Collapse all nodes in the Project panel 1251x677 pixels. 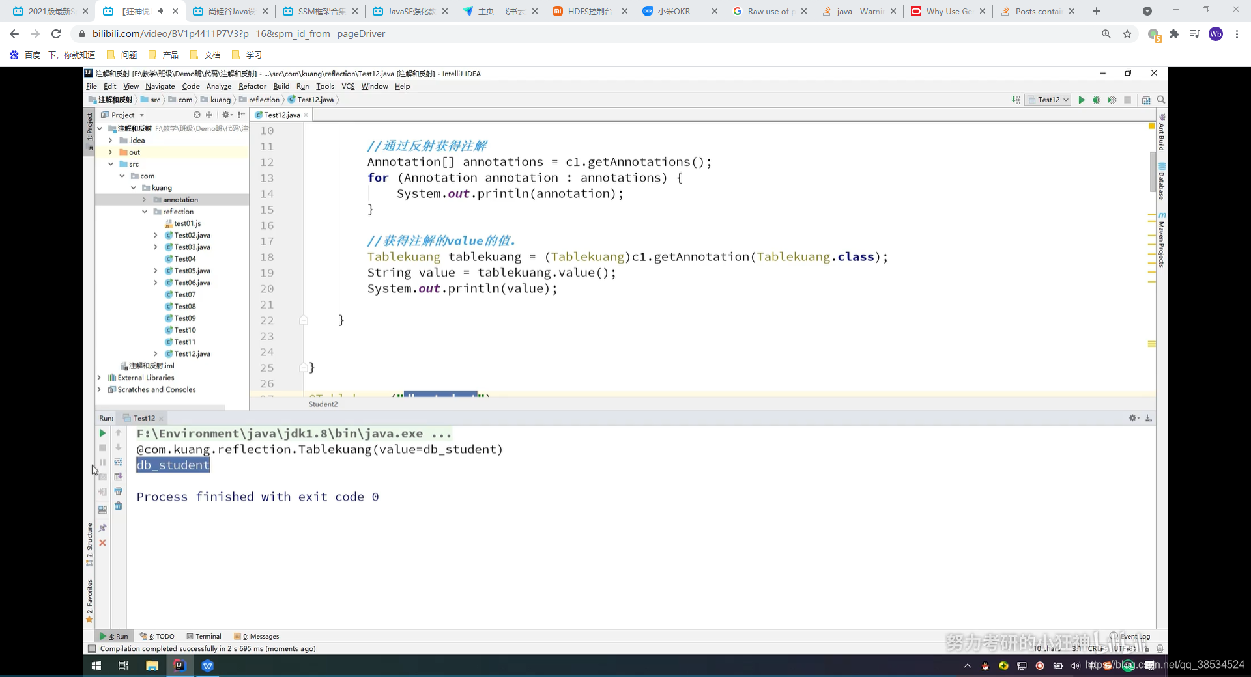point(209,115)
